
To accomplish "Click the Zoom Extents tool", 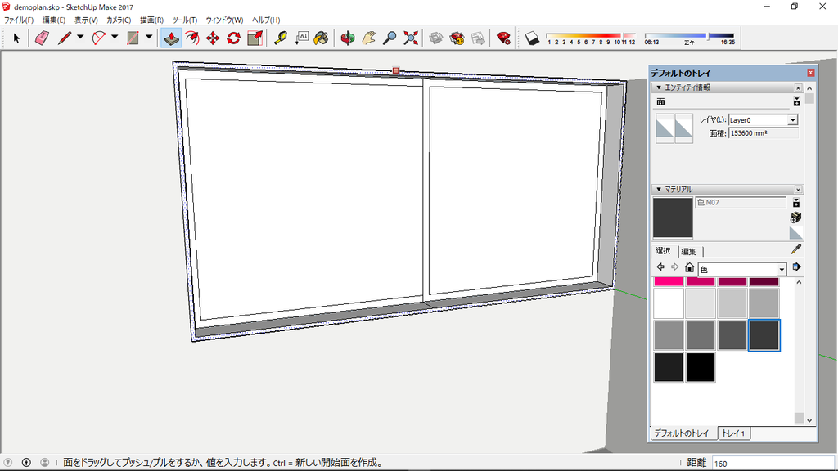I will 411,38.
